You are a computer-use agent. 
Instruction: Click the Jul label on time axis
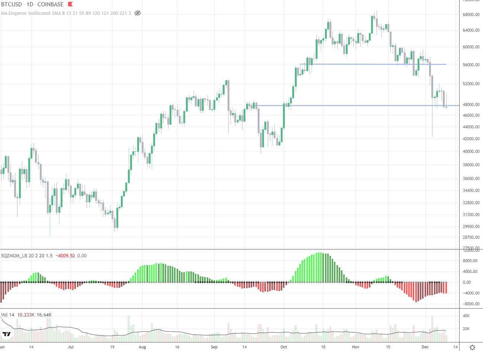tap(71, 347)
